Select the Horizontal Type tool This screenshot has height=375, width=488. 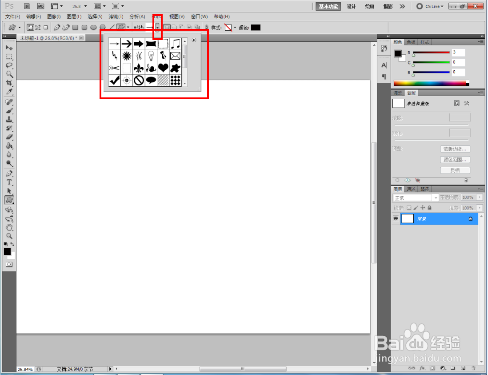pos(9,182)
